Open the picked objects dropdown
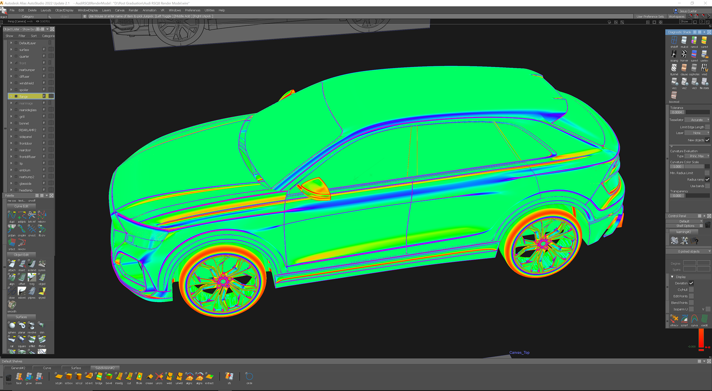 coord(689,251)
